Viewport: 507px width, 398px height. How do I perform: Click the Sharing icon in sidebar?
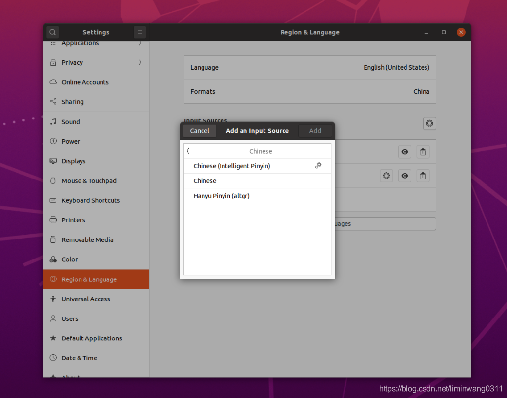[53, 101]
